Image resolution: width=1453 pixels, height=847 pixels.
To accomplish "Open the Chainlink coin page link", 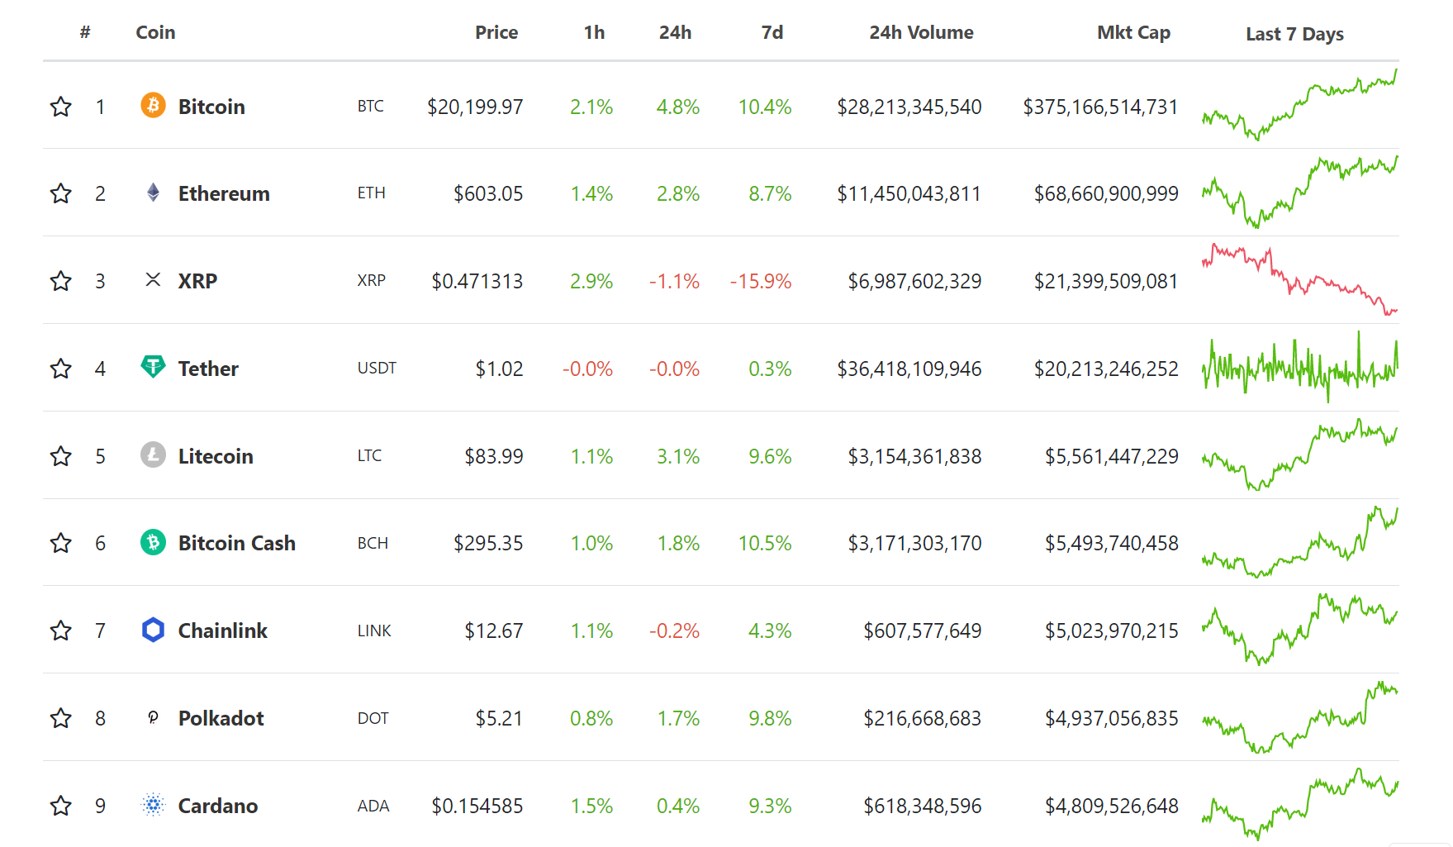I will click(x=223, y=630).
